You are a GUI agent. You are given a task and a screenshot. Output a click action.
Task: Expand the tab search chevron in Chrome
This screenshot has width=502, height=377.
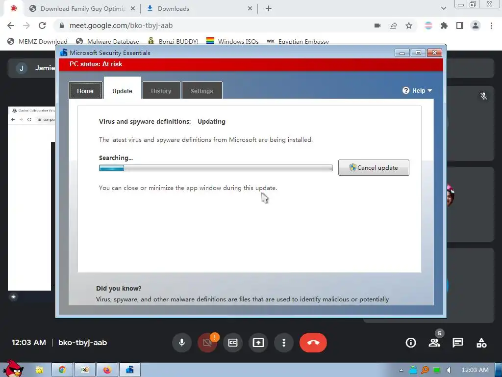point(443,9)
